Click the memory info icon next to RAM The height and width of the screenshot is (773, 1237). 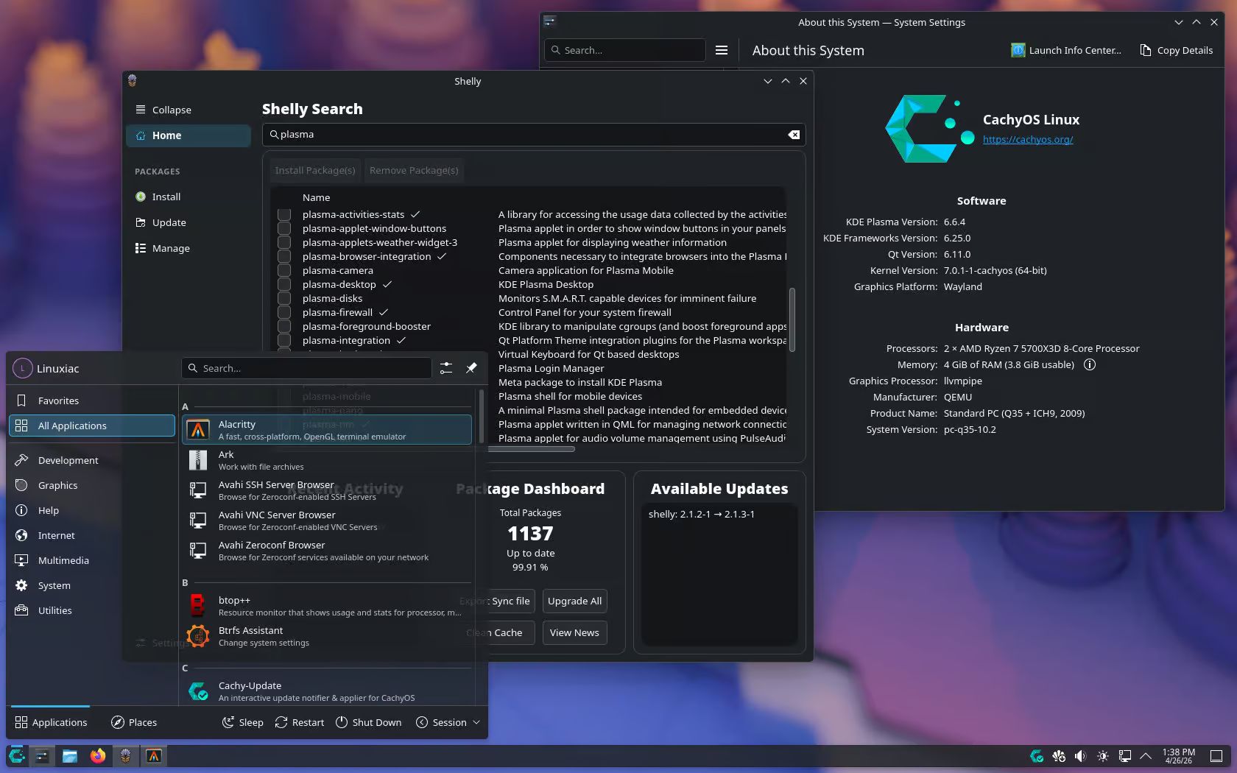coord(1090,365)
